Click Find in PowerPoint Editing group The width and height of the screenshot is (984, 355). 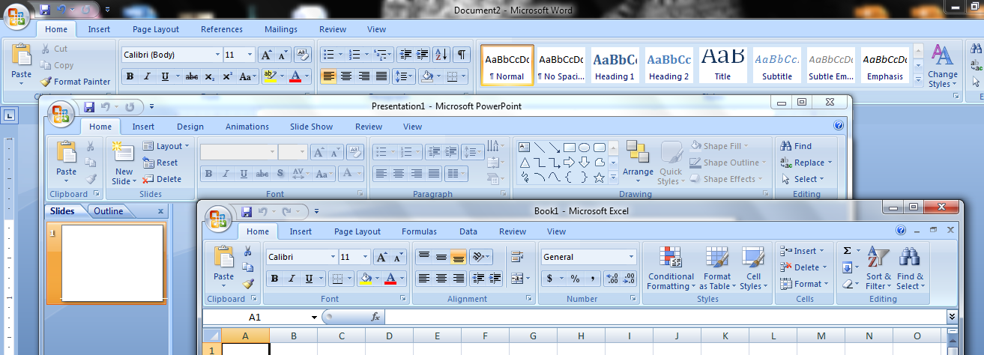coord(797,146)
